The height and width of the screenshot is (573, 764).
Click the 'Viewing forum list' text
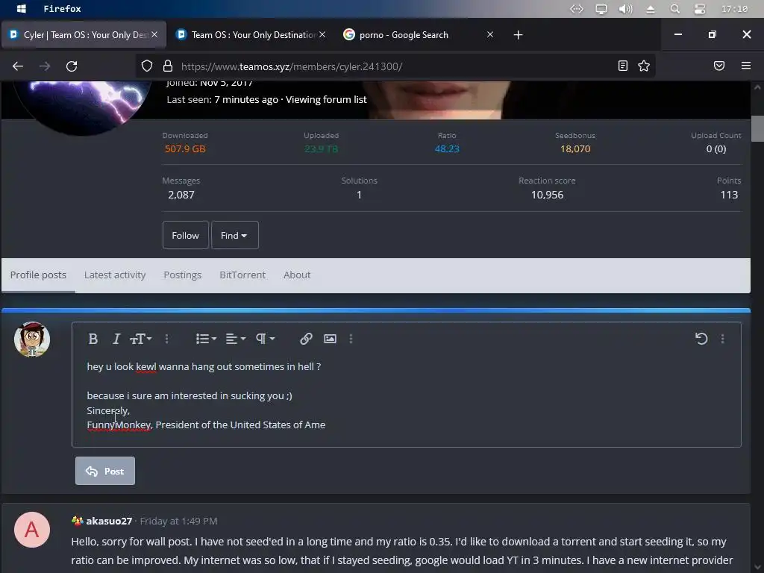click(326, 99)
